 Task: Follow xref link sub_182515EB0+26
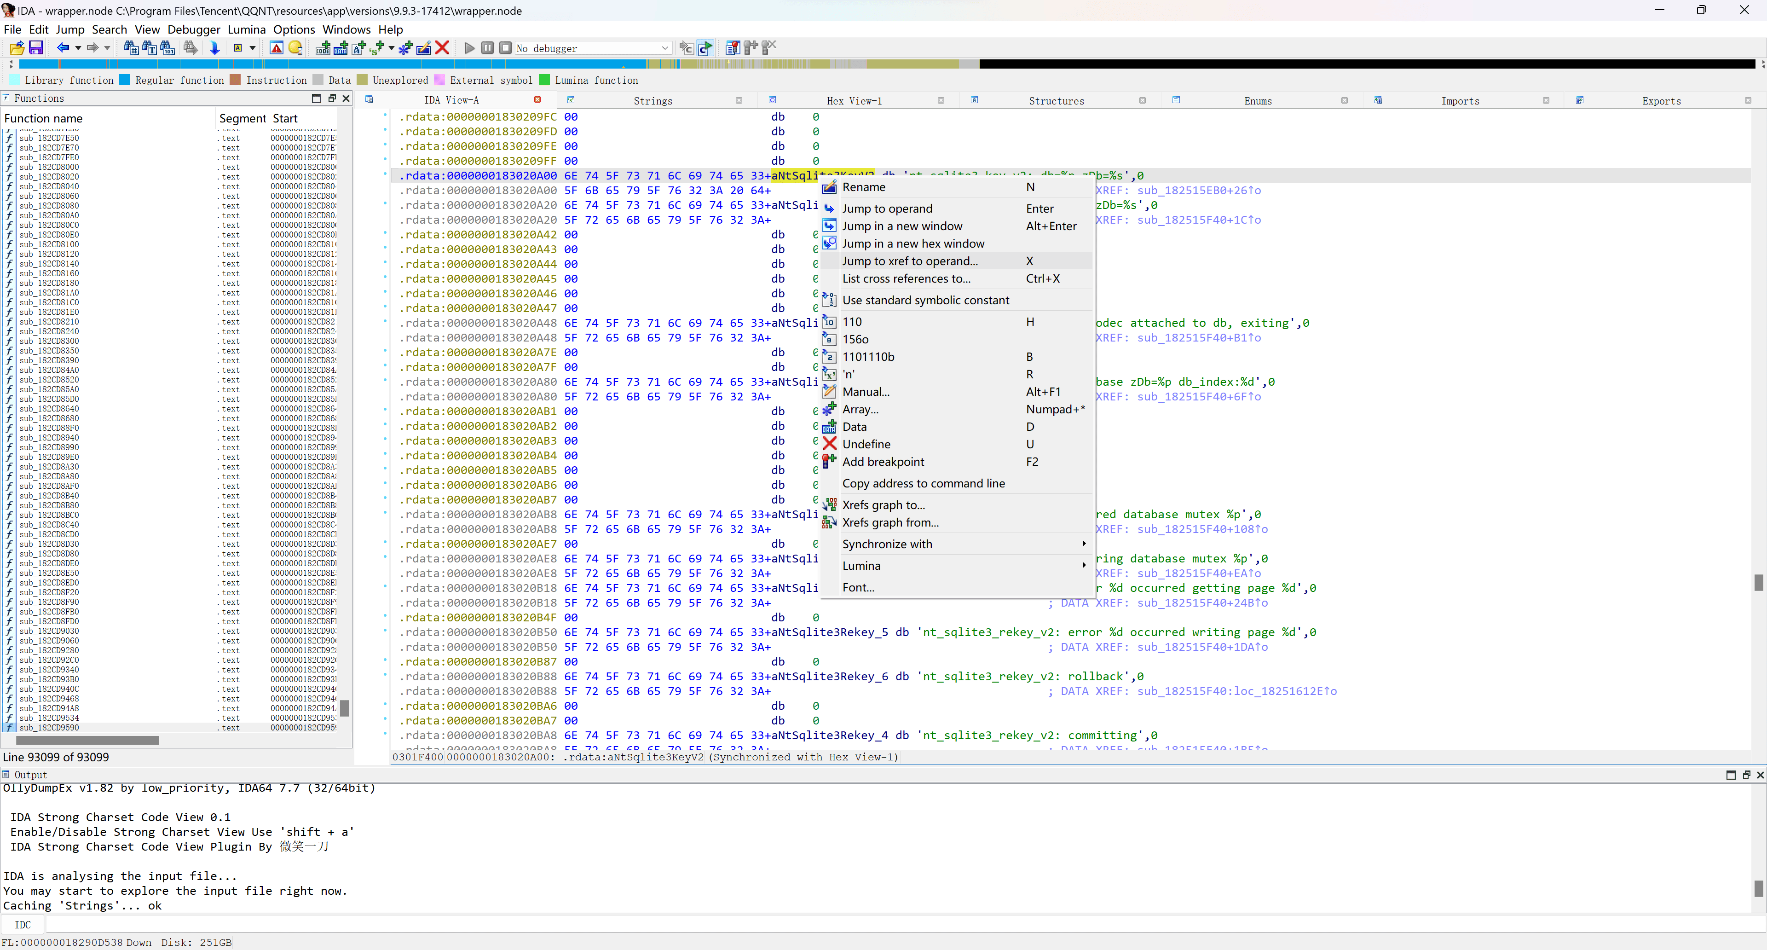coord(1198,191)
